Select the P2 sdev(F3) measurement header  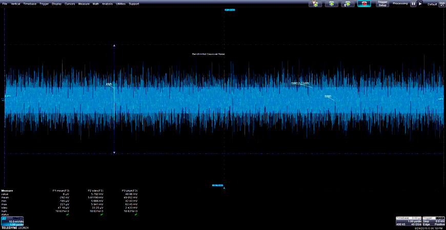[x=95, y=191]
